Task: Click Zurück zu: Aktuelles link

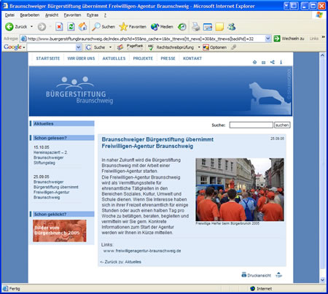Action: point(120,262)
